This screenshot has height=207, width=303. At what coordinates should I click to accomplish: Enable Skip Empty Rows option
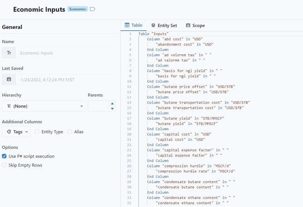(5, 165)
